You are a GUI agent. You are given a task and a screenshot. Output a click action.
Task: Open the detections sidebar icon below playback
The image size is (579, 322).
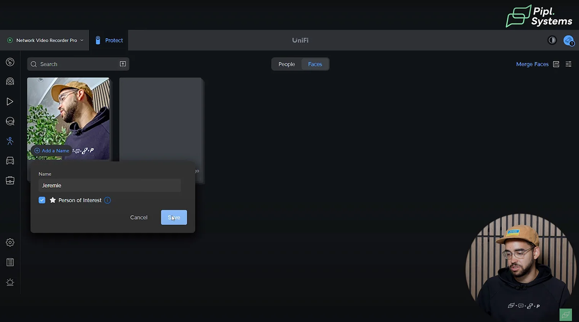click(x=10, y=121)
